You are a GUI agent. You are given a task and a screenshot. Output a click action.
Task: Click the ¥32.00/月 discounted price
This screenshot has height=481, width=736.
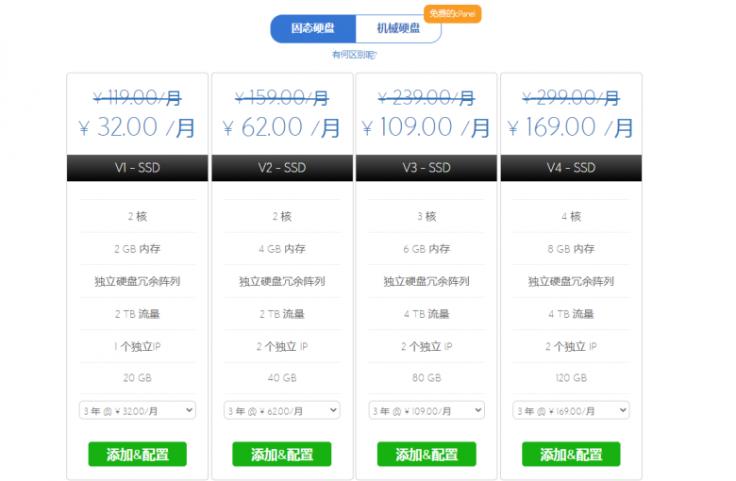pos(138,126)
